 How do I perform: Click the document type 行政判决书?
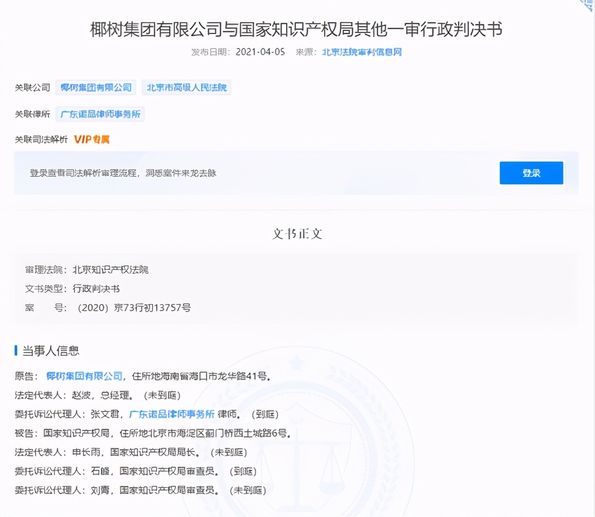coord(96,288)
